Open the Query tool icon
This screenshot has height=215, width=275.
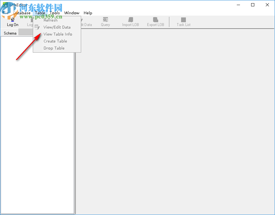105,22
